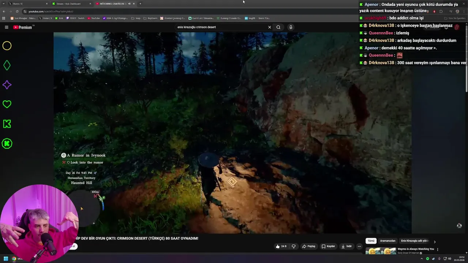The width and height of the screenshot is (468, 263).
Task: Open ImgBB Resim Yükle bookmark
Action: (257, 18)
